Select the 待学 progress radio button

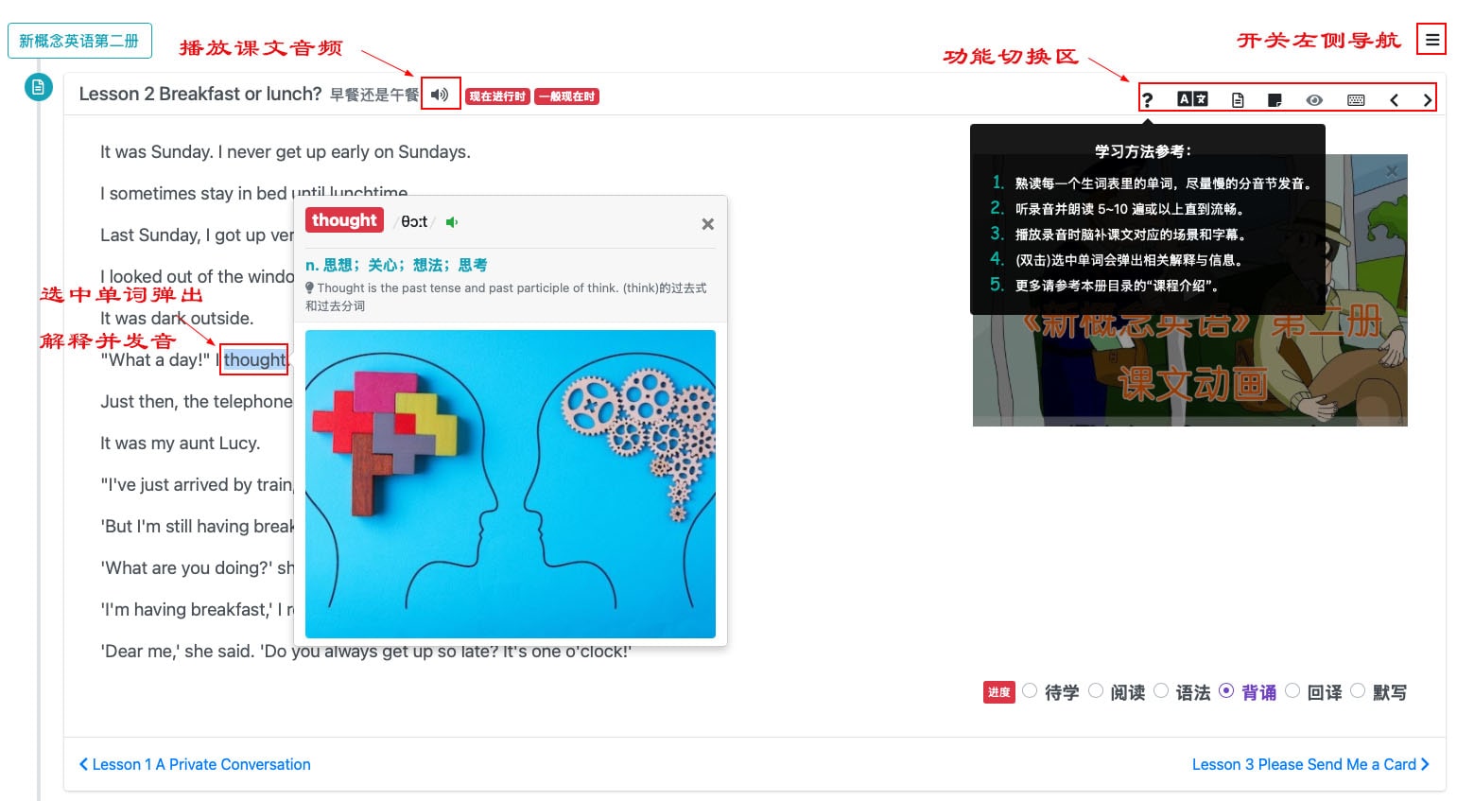(1031, 691)
